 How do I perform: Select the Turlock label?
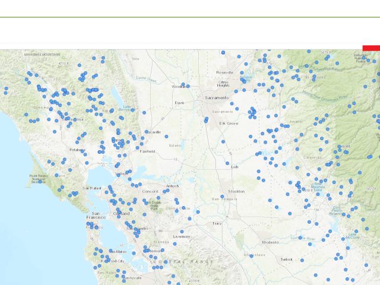pos(286,259)
